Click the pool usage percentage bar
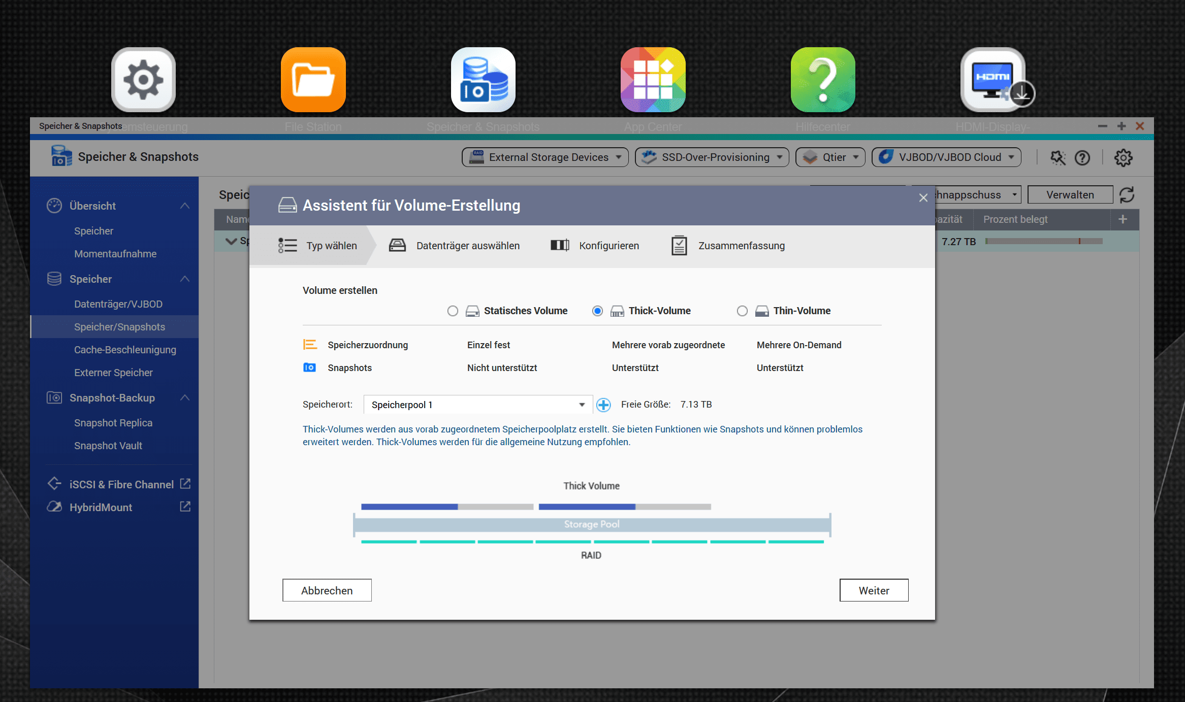The height and width of the screenshot is (702, 1185). click(1044, 241)
